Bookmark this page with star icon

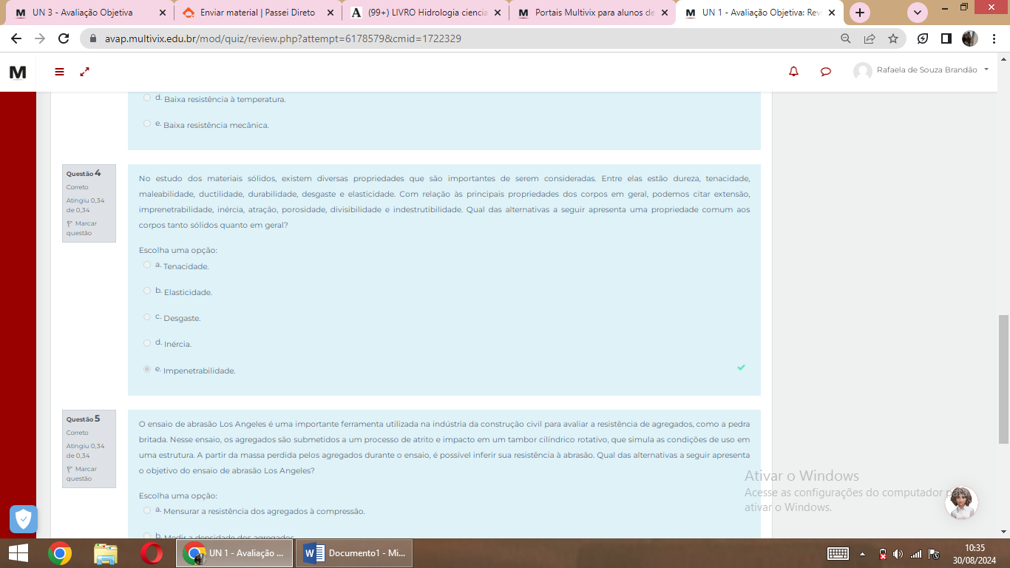coord(892,38)
